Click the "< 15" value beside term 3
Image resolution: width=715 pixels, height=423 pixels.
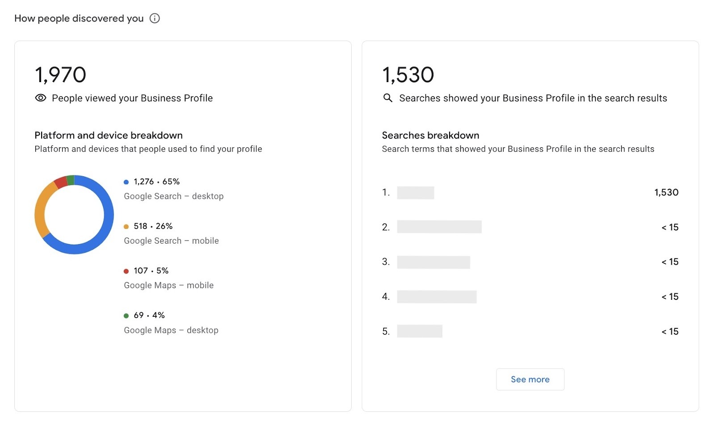pos(670,262)
